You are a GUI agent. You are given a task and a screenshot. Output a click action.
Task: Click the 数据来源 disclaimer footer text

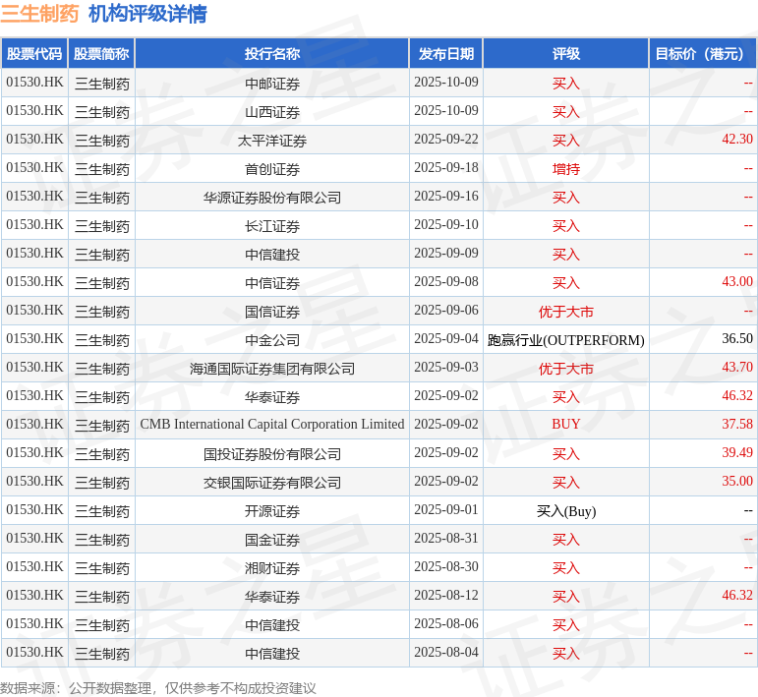(x=157, y=688)
